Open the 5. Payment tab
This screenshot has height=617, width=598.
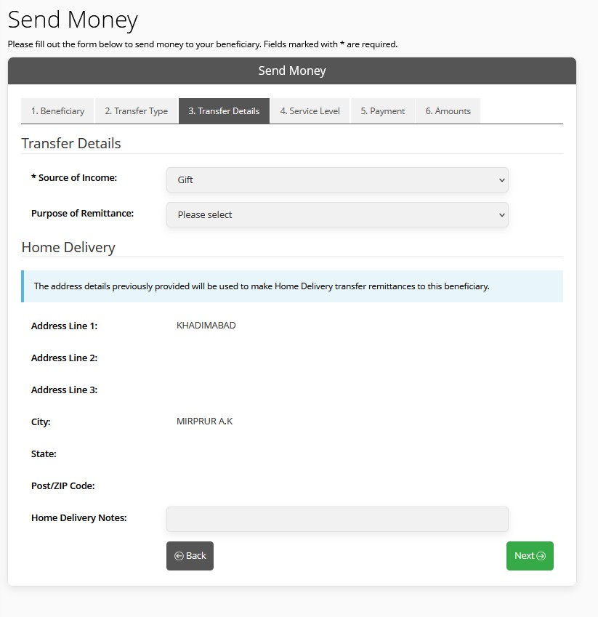pos(383,111)
